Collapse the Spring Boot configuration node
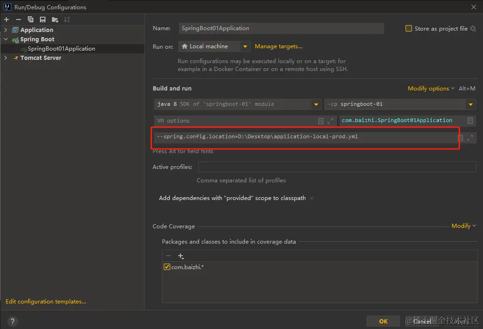Viewport: 483px width, 329px height. (6, 39)
